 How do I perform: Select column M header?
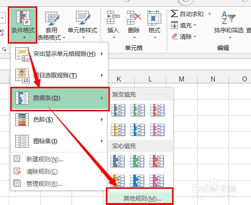pyautogui.click(x=181, y=79)
